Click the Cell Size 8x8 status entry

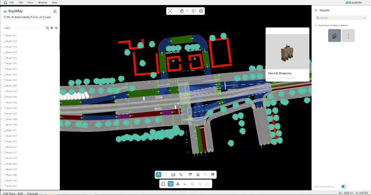click(x=13, y=193)
